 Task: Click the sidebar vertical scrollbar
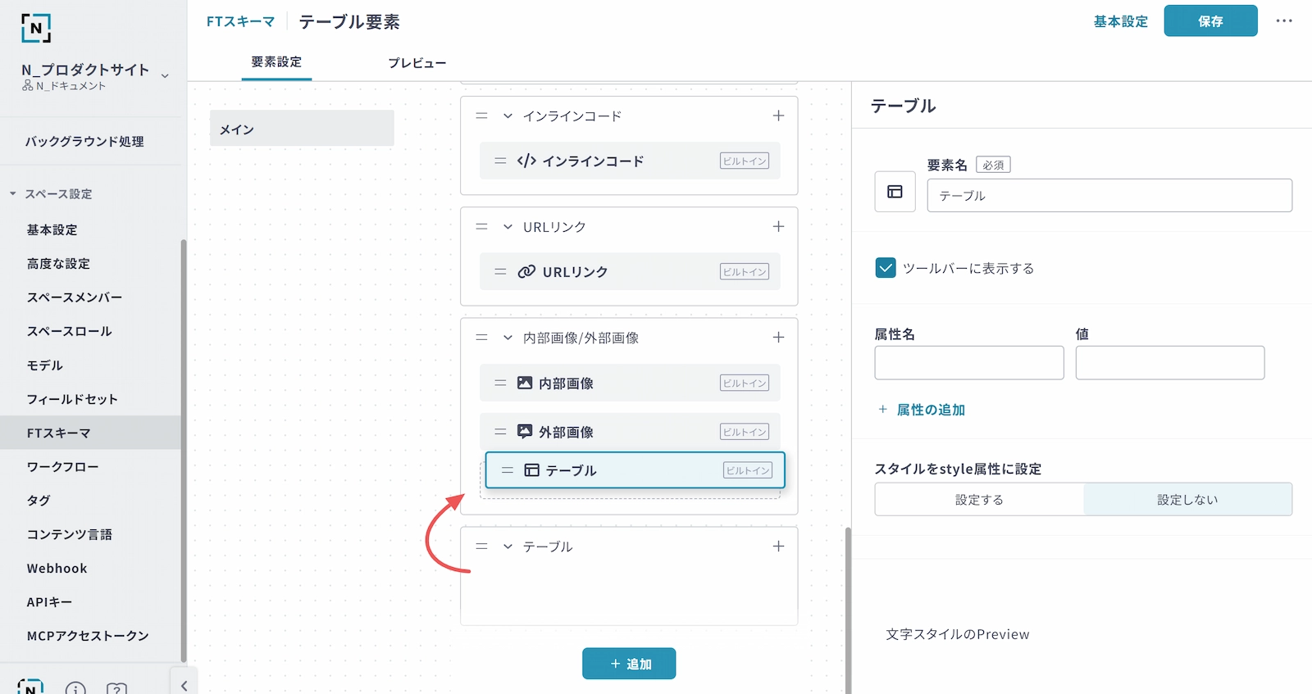[x=184, y=451]
